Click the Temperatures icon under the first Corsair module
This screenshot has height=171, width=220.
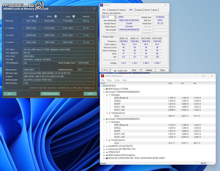tap(110, 113)
